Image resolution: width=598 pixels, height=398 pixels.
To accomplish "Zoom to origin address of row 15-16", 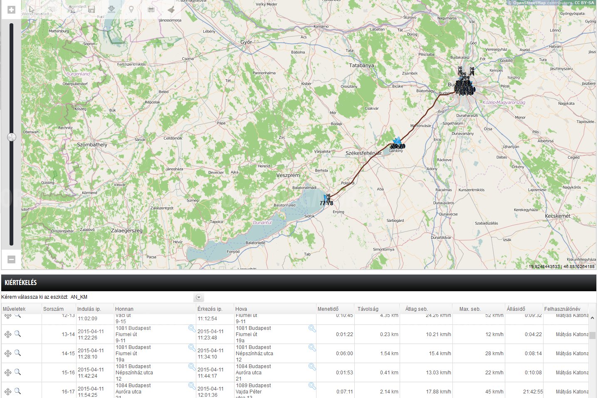I will pos(192,366).
